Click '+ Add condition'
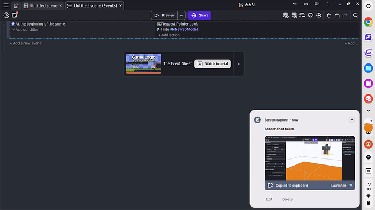Screen dimensions: 375x210 26,30
